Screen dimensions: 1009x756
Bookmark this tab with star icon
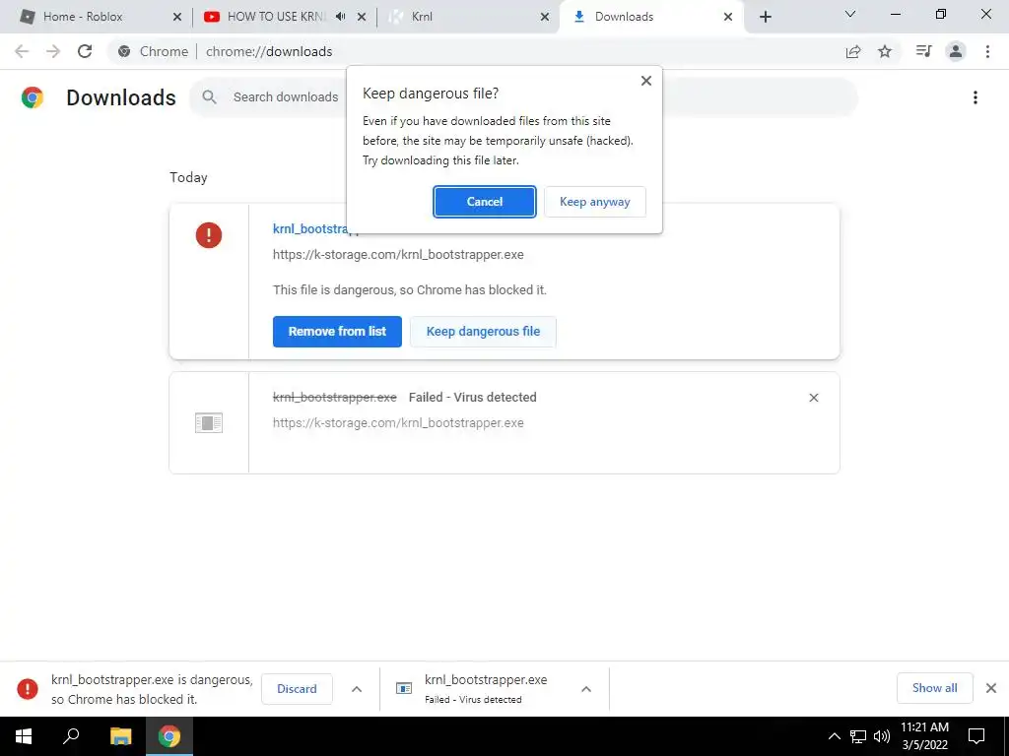[885, 51]
